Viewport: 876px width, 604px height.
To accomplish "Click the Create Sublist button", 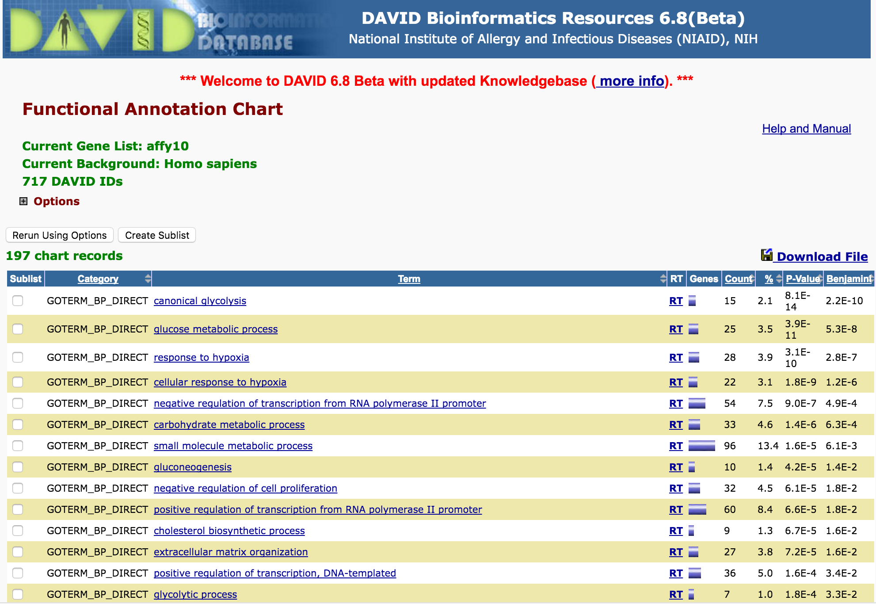I will [157, 235].
